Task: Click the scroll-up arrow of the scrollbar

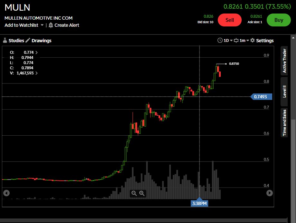Action: coord(293,38)
